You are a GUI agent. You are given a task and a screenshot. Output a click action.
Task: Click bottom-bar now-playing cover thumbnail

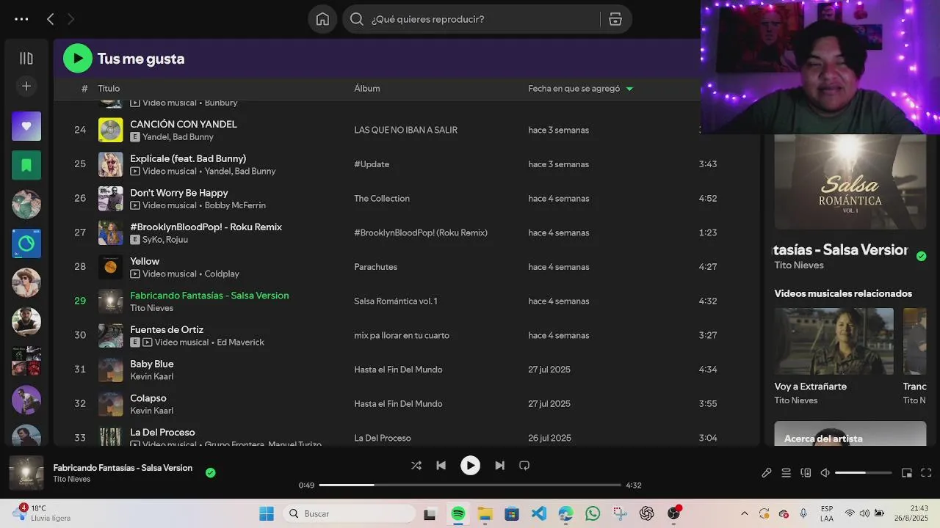pyautogui.click(x=26, y=473)
